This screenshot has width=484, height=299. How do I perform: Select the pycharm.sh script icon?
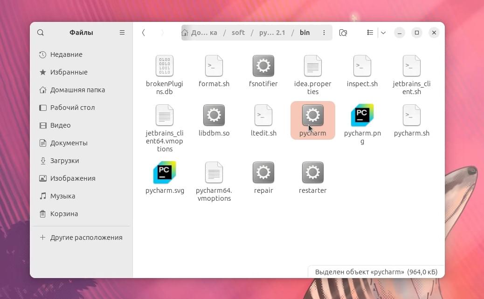411,115
